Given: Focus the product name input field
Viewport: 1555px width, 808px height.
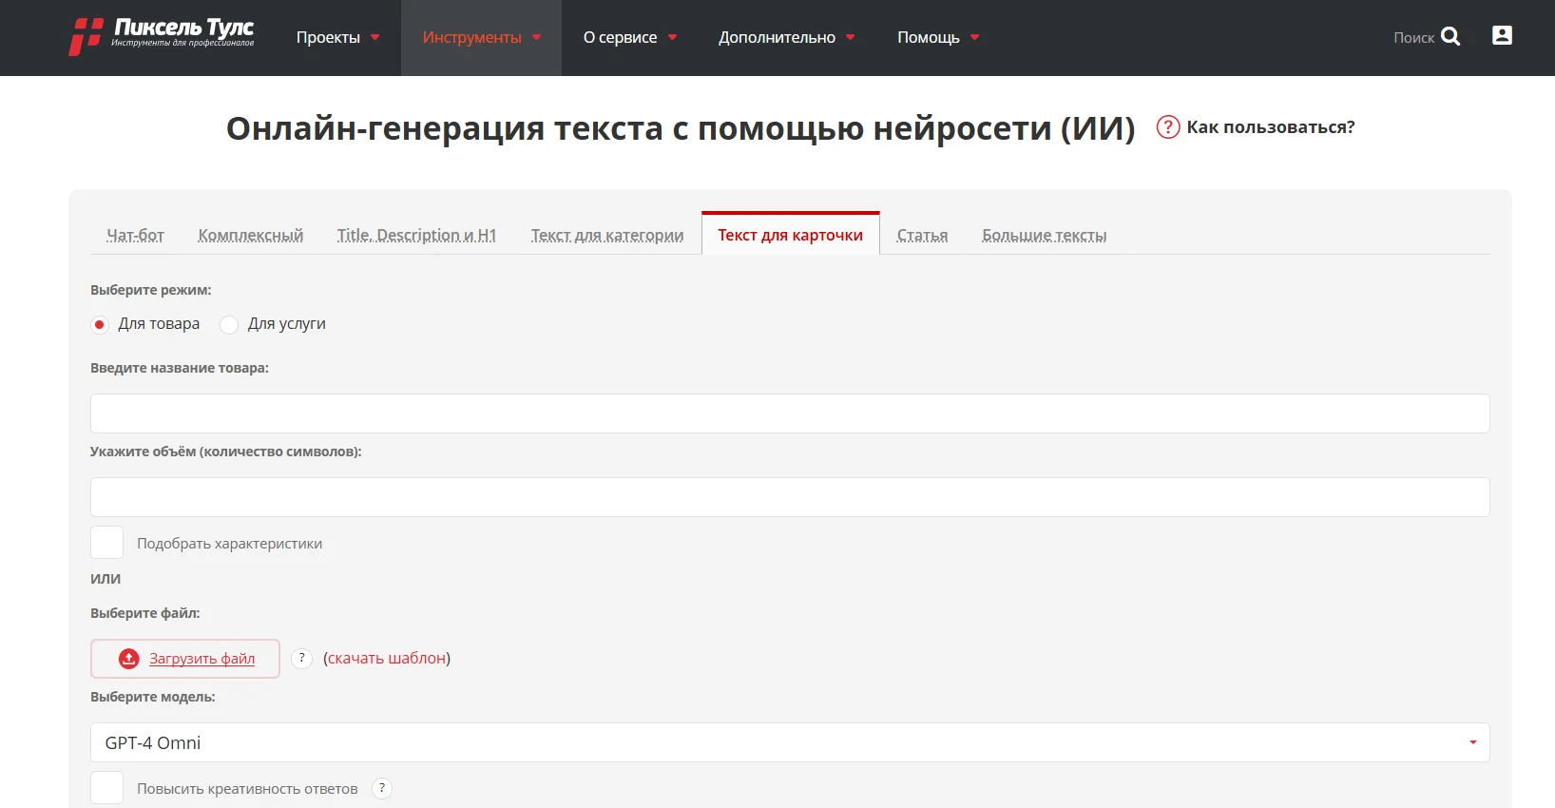Looking at the screenshot, I should point(790,414).
